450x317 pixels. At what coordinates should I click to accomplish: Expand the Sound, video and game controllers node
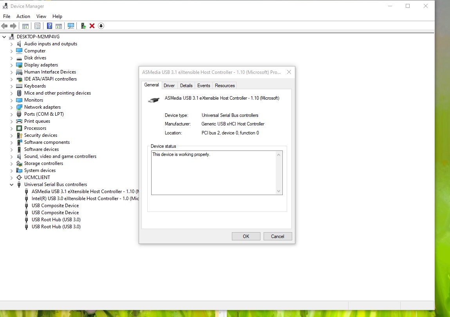pos(12,156)
